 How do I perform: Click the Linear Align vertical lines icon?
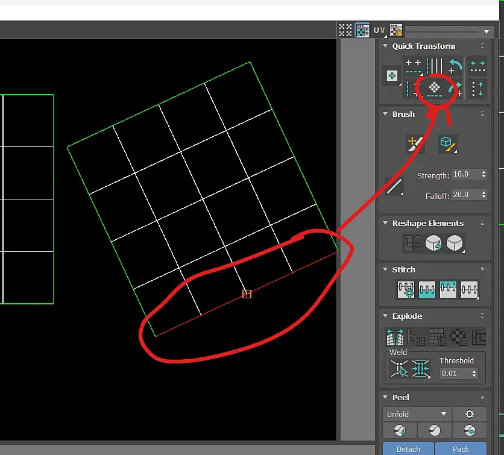pyautogui.click(x=435, y=66)
